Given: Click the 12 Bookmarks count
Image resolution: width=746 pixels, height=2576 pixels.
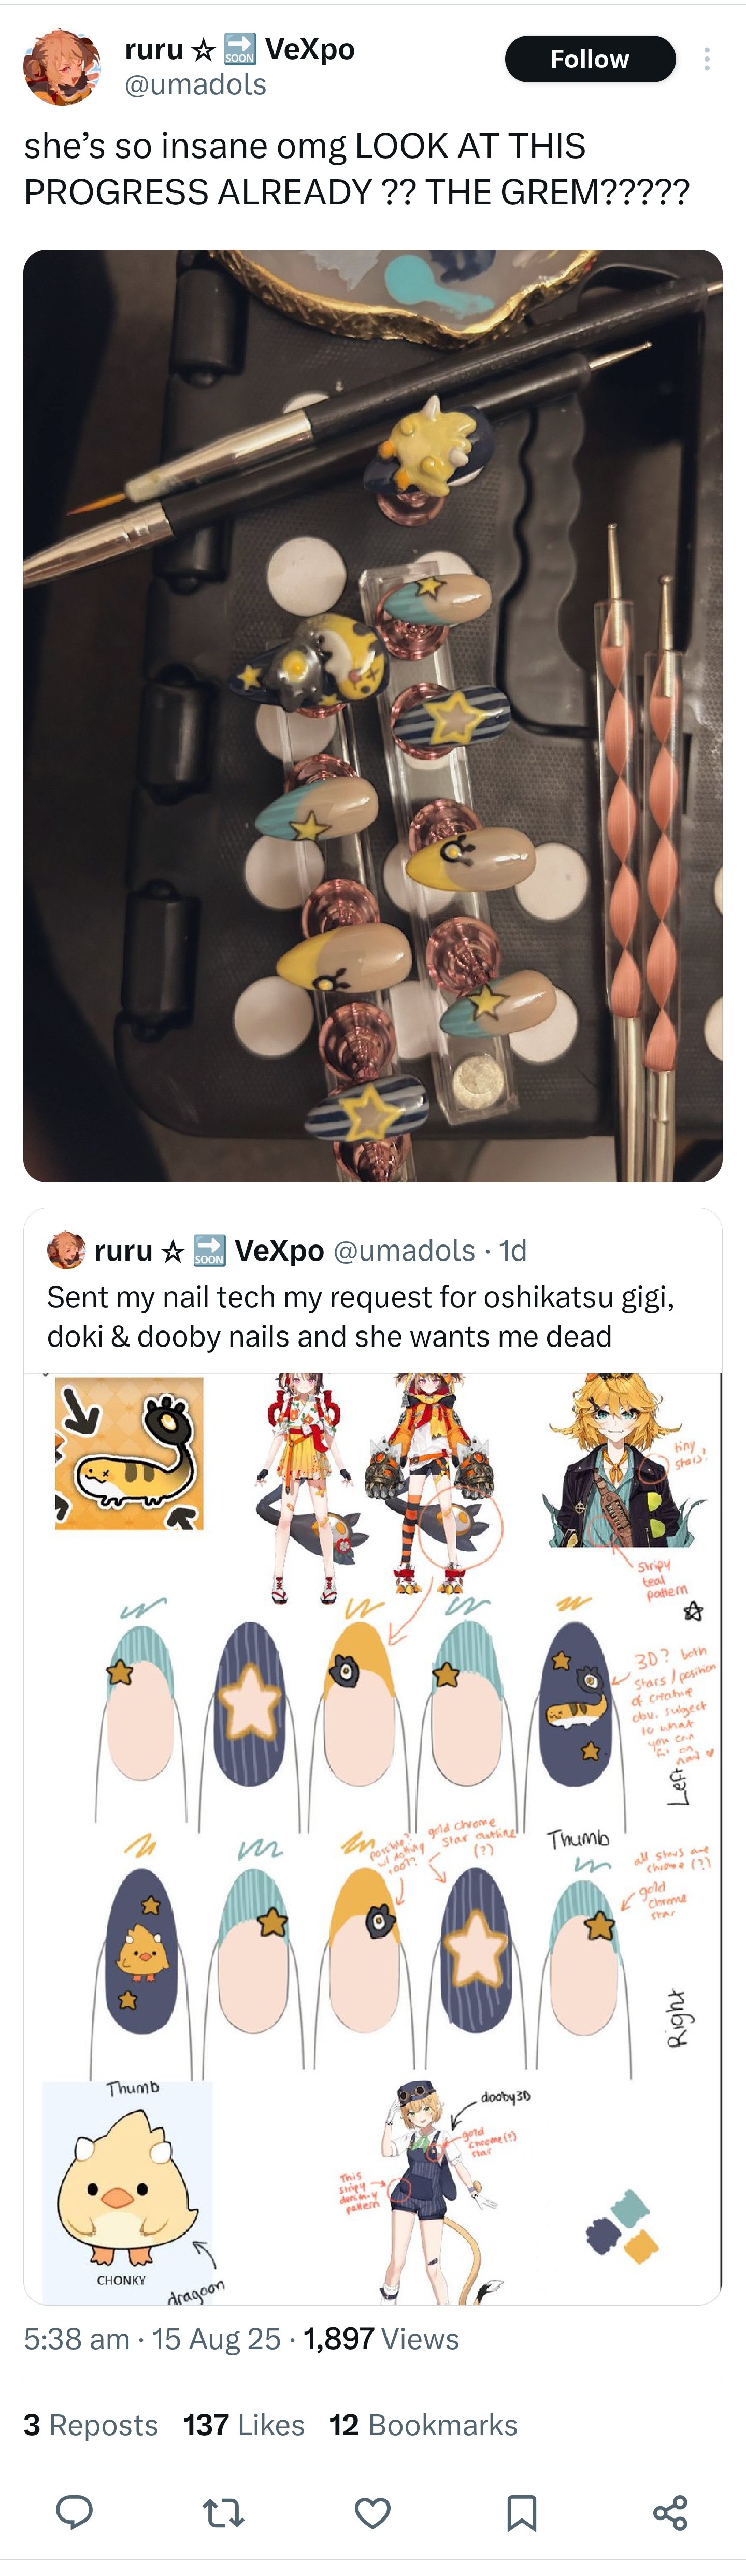Looking at the screenshot, I should pos(423,2425).
